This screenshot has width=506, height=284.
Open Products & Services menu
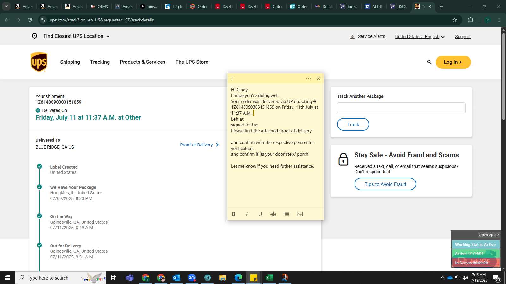click(143, 62)
